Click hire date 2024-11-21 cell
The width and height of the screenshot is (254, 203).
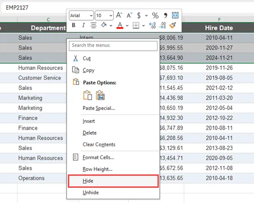pyautogui.click(x=219, y=58)
